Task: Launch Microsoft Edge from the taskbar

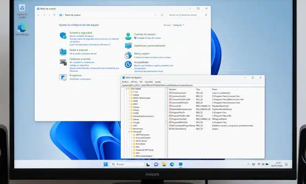Action: (x=172, y=164)
